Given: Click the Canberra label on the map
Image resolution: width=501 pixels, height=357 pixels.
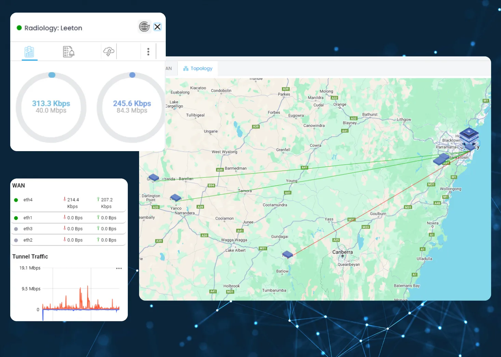Looking at the screenshot, I should click(x=342, y=252).
